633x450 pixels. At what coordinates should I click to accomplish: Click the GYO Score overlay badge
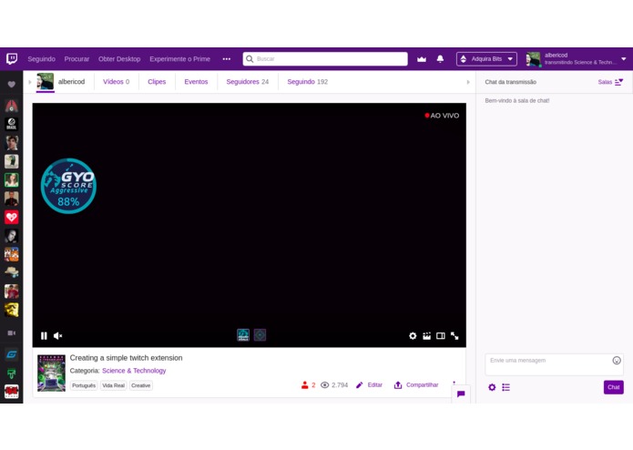pyautogui.click(x=68, y=186)
